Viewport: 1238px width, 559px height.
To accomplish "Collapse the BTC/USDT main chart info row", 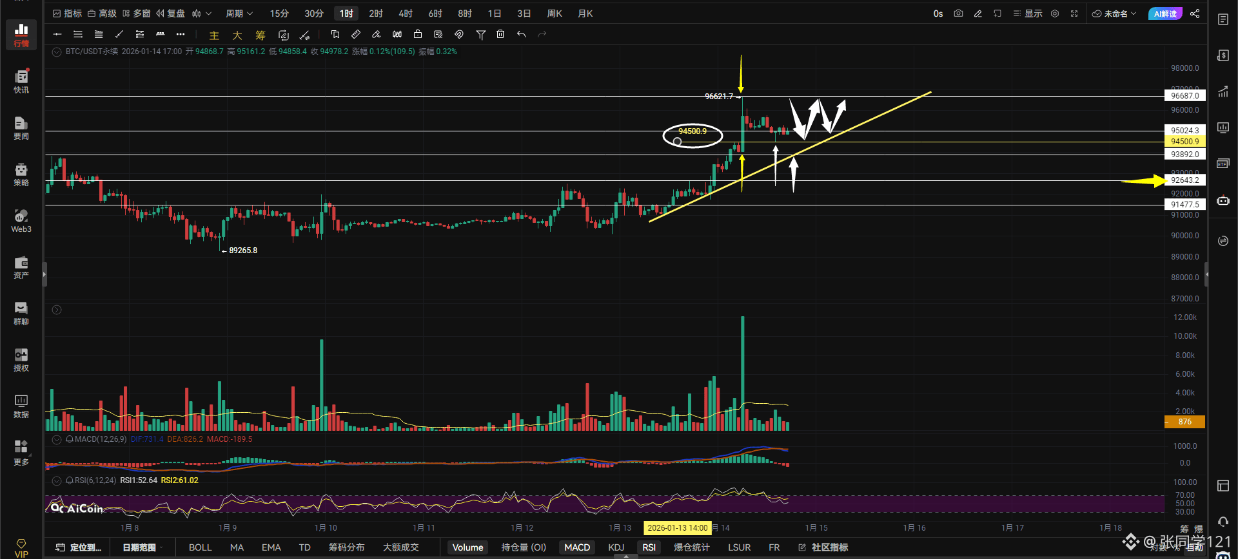I will click(57, 52).
